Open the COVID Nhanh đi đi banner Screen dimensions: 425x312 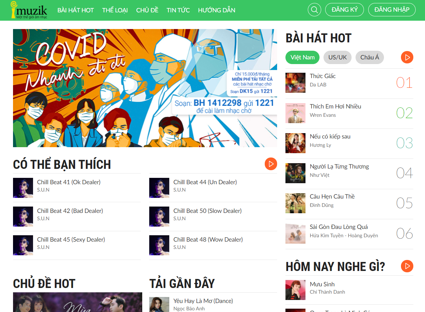[145, 88]
